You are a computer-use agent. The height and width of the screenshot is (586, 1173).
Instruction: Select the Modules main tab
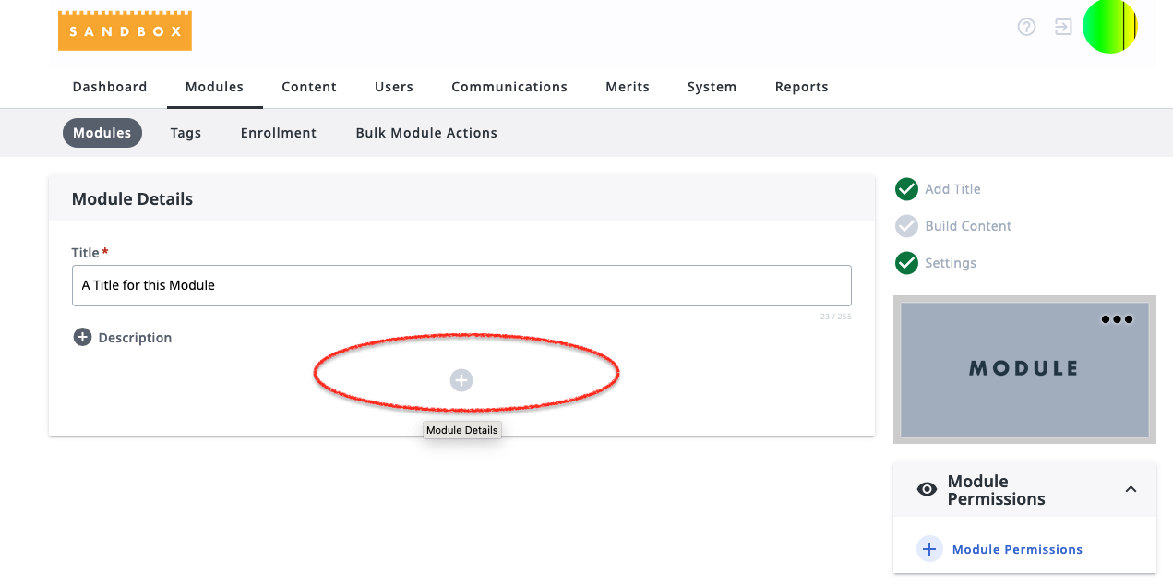(x=214, y=87)
